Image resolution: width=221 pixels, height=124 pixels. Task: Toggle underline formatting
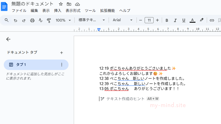184,20
